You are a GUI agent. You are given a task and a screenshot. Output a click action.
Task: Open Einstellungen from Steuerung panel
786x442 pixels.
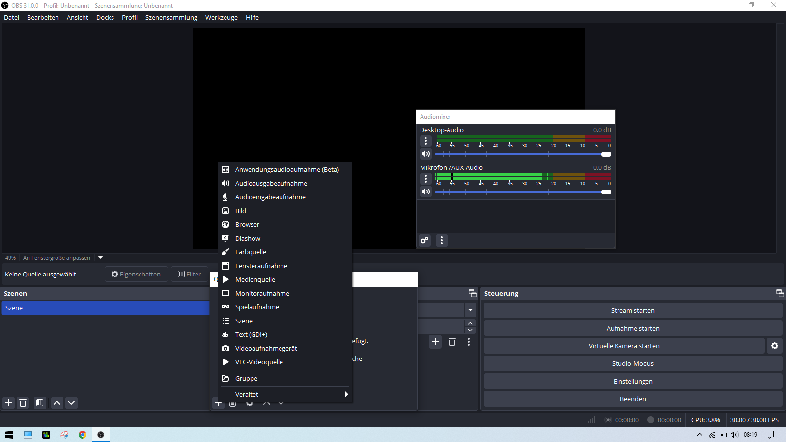click(633, 381)
